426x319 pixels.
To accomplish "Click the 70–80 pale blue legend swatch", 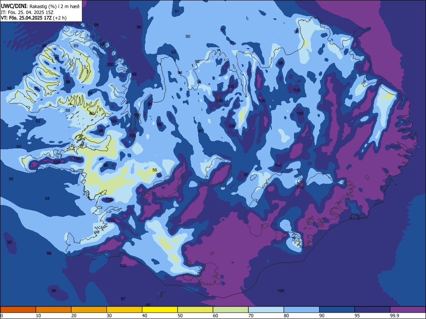I will pos(266,309).
